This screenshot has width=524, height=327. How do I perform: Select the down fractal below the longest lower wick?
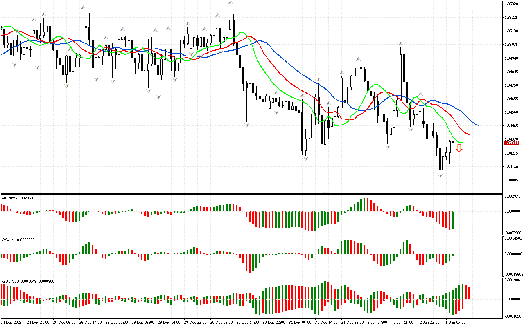(325, 191)
